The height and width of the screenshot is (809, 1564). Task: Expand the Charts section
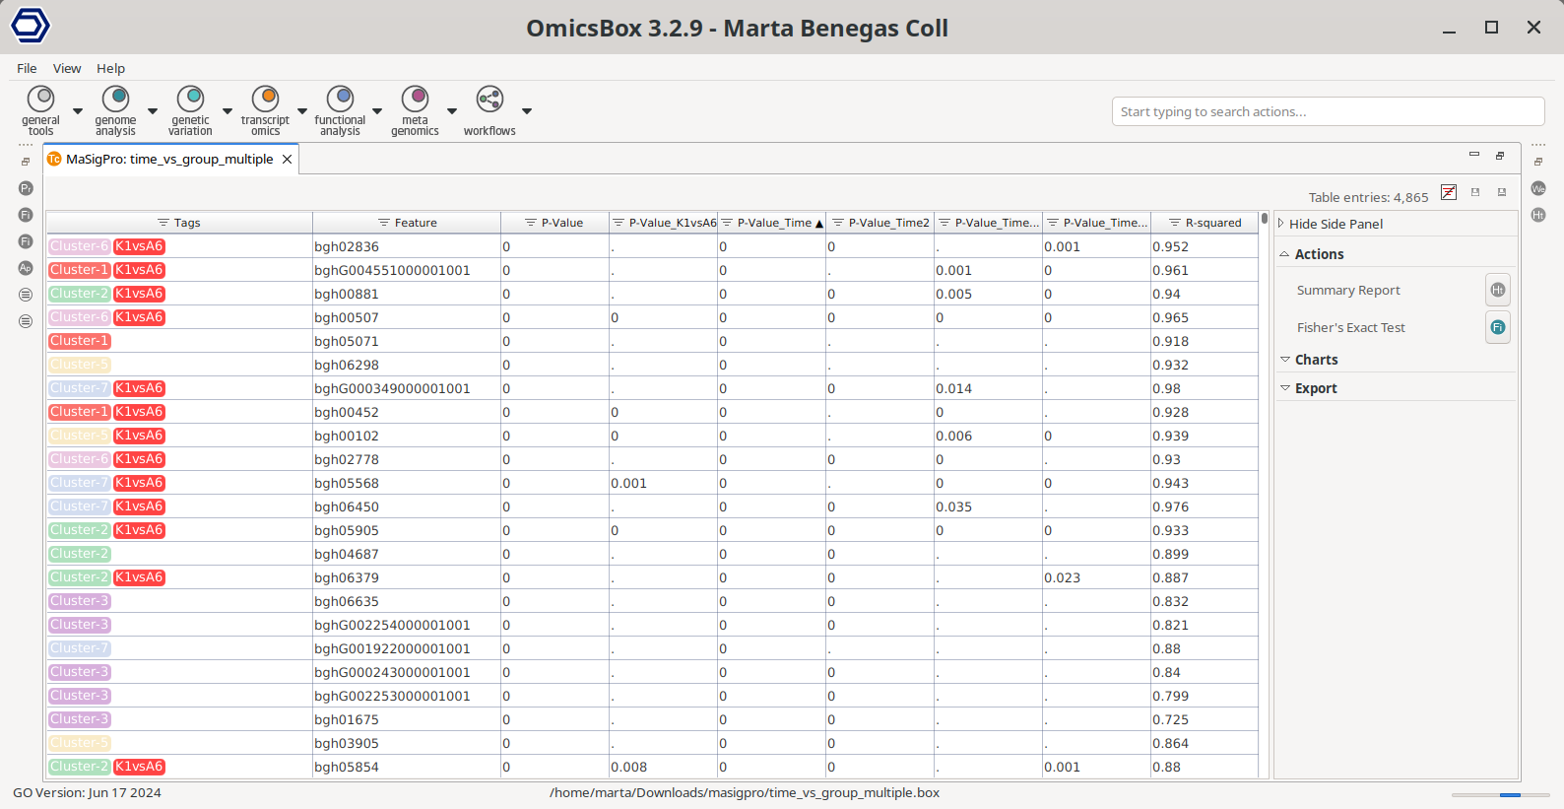[x=1316, y=360]
